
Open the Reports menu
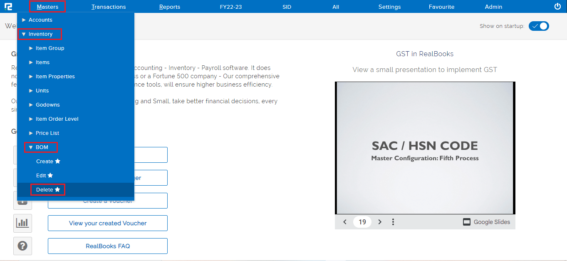pyautogui.click(x=170, y=7)
